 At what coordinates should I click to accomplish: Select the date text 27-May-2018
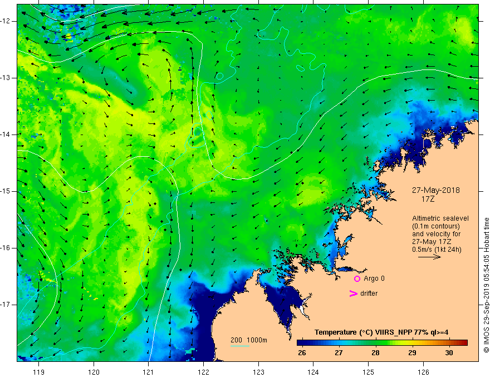pos(435,190)
